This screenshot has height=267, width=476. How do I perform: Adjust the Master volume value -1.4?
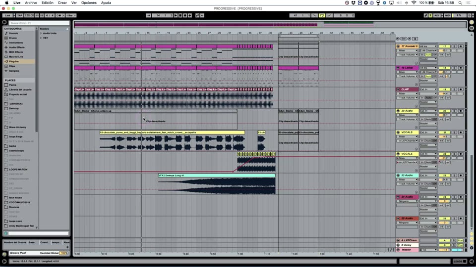[x=444, y=250]
